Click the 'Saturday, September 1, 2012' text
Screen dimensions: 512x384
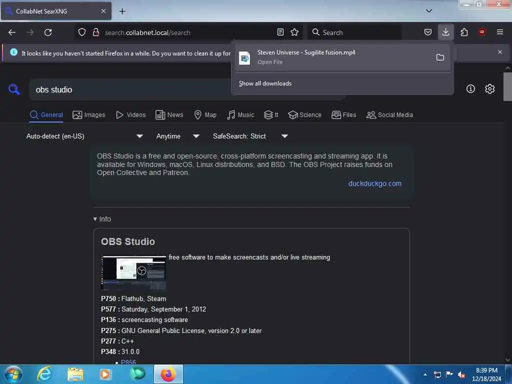(x=163, y=309)
